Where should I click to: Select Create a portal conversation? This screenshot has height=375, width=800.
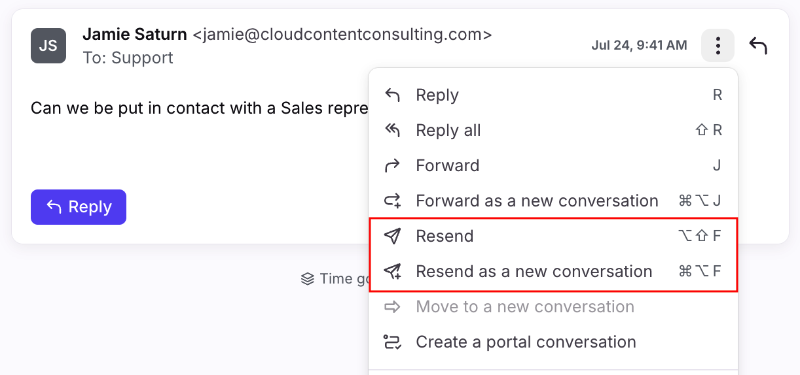(x=526, y=342)
